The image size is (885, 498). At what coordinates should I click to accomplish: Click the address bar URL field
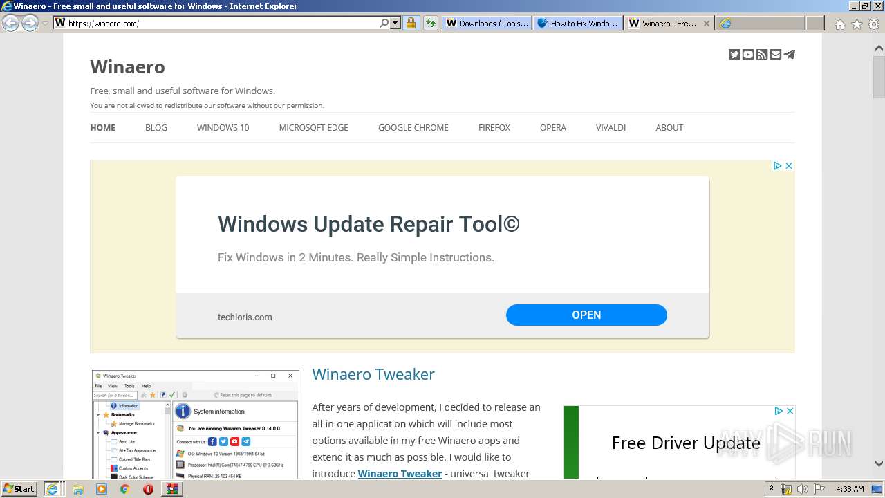click(x=221, y=23)
